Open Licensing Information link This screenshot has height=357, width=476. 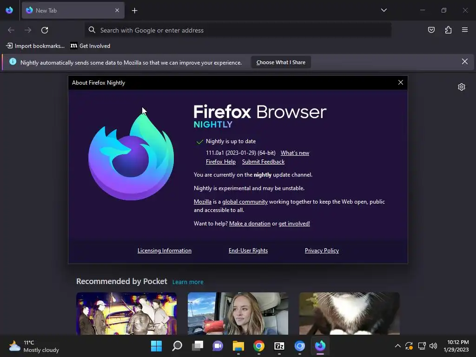tap(164, 251)
